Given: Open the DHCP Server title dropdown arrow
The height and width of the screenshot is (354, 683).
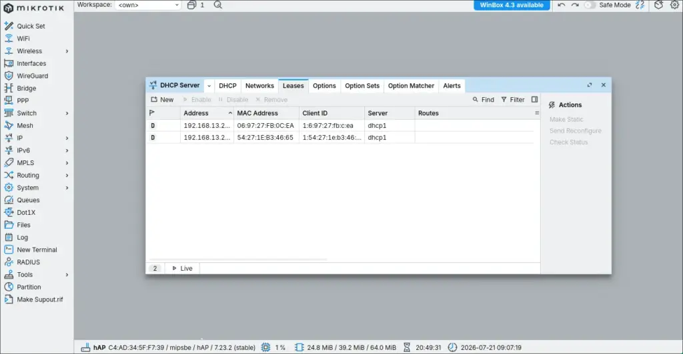Looking at the screenshot, I should [x=209, y=86].
